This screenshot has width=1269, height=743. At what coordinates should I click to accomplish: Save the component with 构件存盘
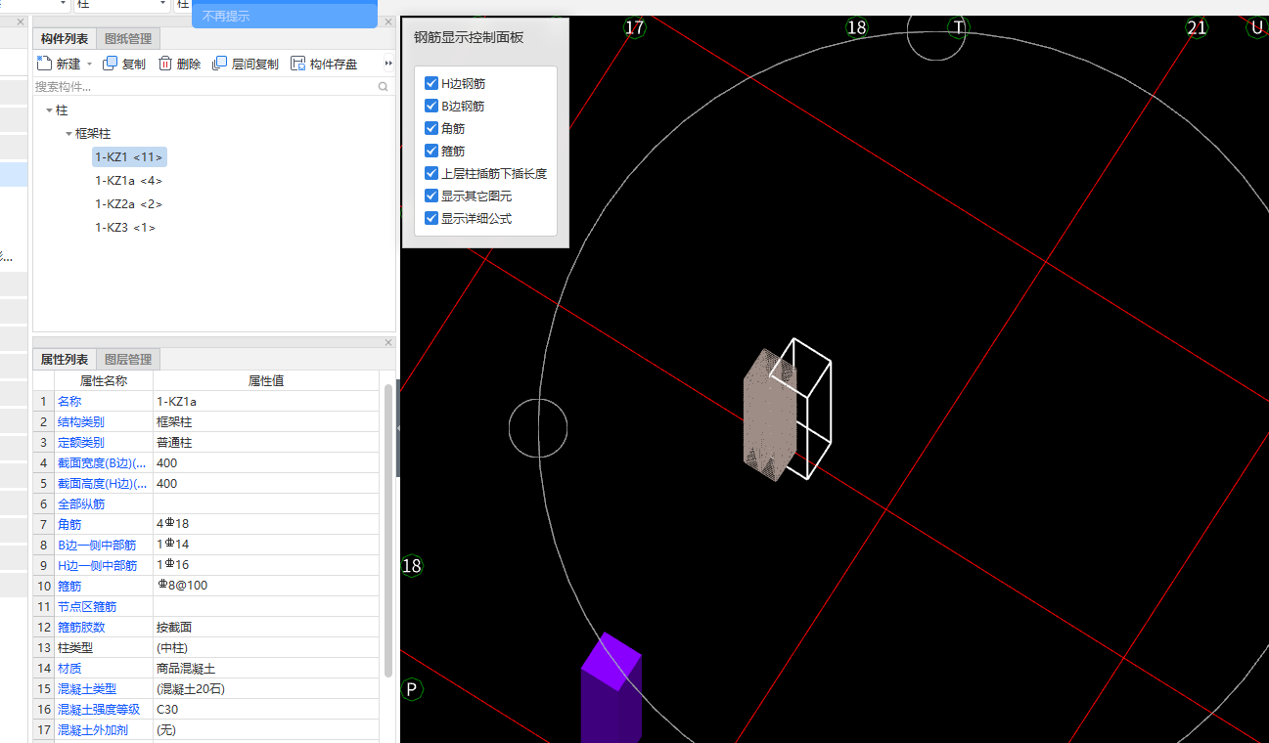click(324, 64)
